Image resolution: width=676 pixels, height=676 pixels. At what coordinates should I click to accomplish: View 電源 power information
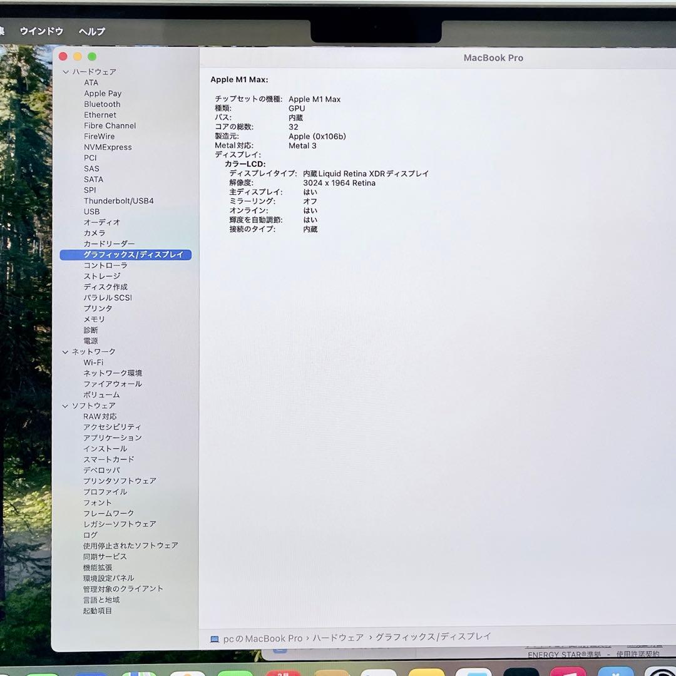click(90, 341)
